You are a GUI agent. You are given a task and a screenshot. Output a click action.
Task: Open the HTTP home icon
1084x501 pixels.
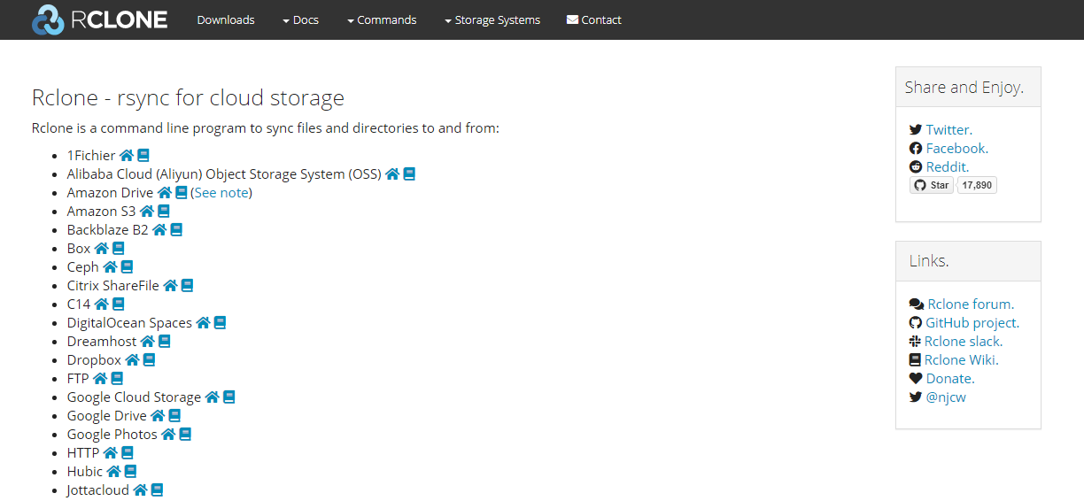tap(110, 453)
